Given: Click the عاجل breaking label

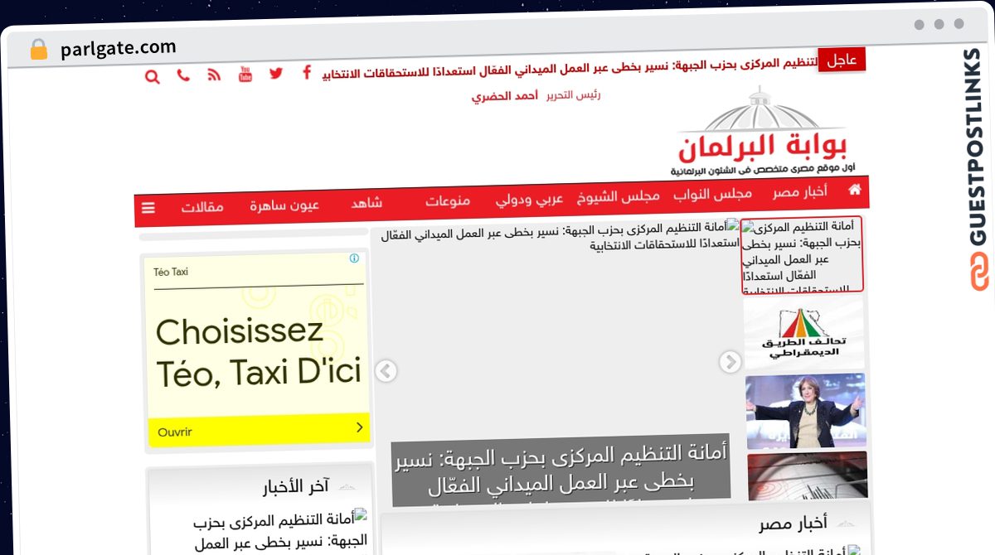Looking at the screenshot, I should [x=842, y=60].
